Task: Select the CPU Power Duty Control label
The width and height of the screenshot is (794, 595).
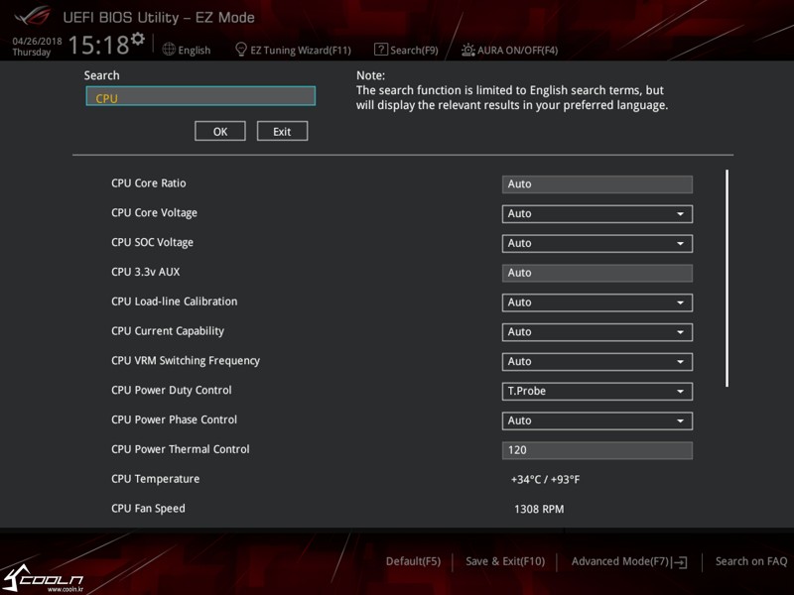Action: click(x=171, y=390)
